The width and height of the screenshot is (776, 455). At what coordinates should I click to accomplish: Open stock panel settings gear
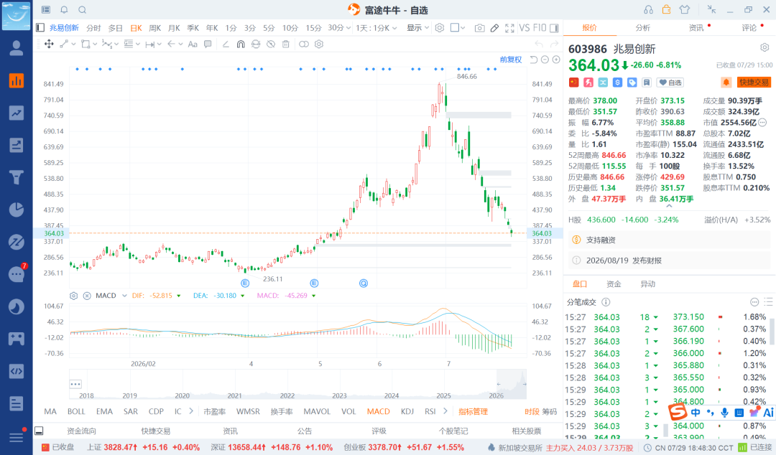pyautogui.click(x=765, y=47)
